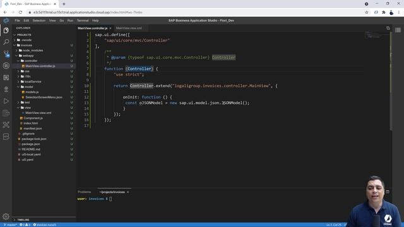404x227 pixels.
Task: Open the Terminal menu
Action: [x=83, y=21]
